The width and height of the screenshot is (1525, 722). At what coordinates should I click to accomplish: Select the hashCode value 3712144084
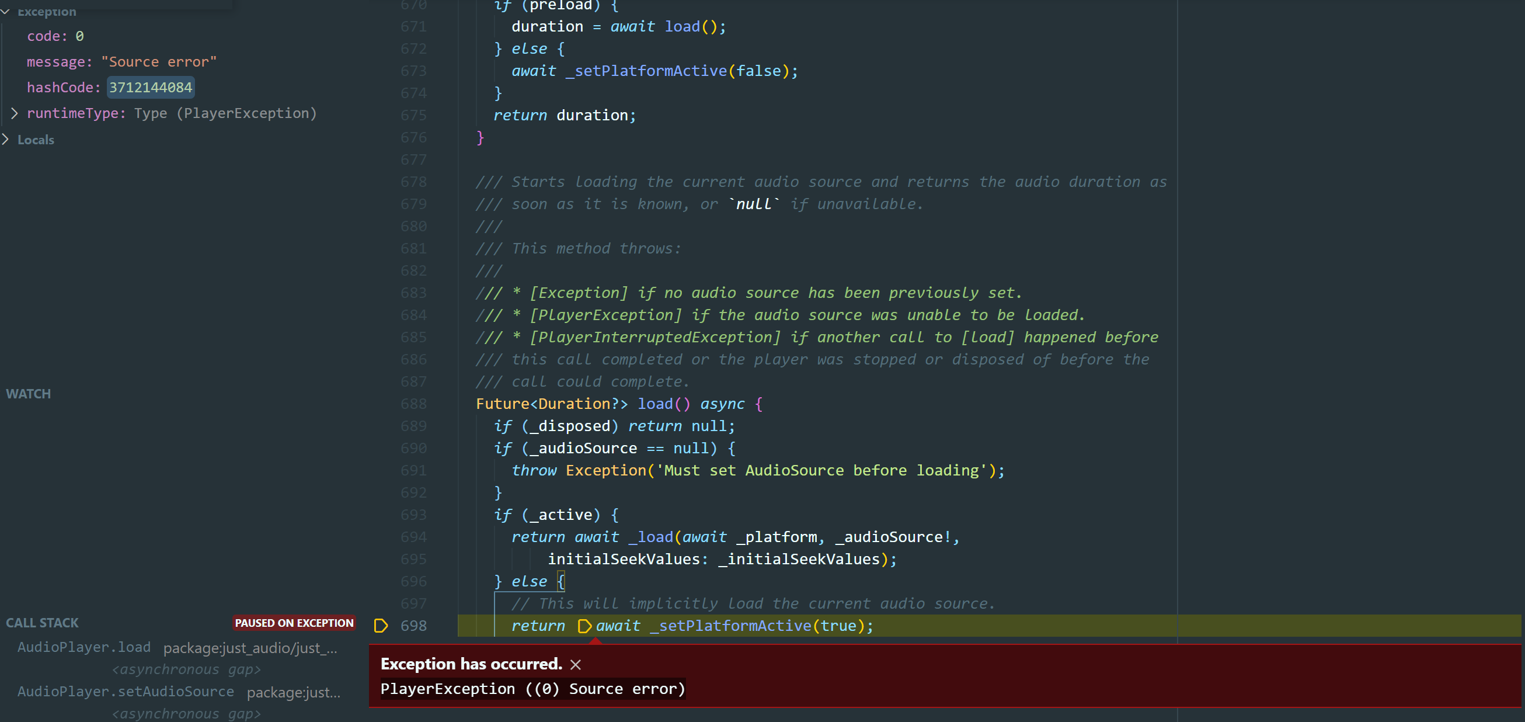(150, 87)
